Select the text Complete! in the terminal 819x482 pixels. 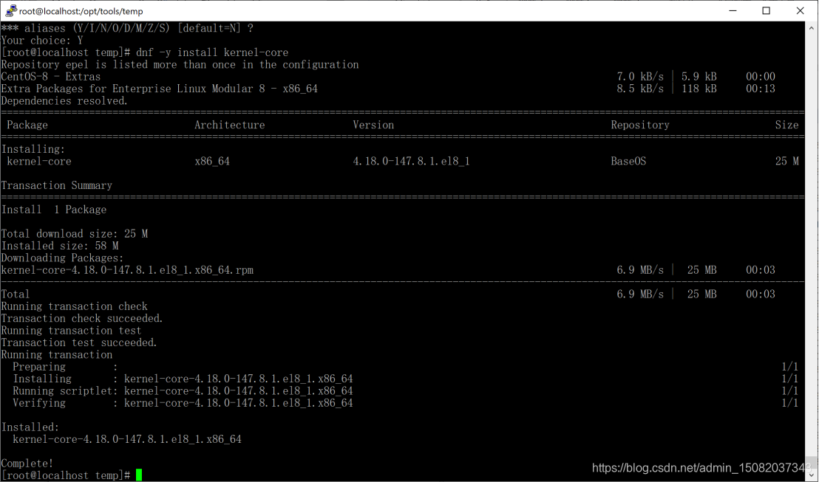click(27, 463)
